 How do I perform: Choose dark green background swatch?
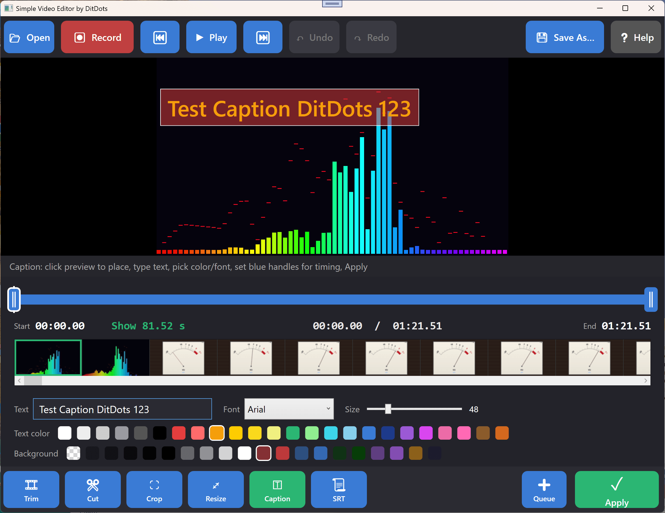click(x=359, y=453)
